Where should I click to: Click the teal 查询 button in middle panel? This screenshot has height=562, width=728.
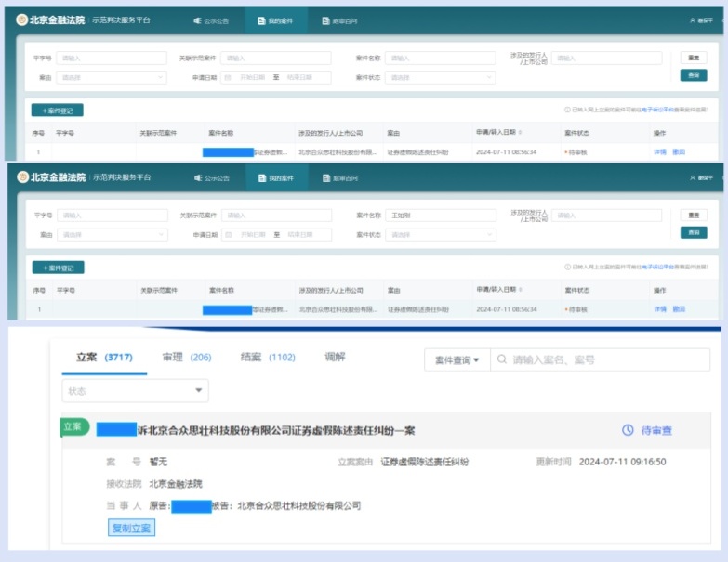(x=695, y=232)
